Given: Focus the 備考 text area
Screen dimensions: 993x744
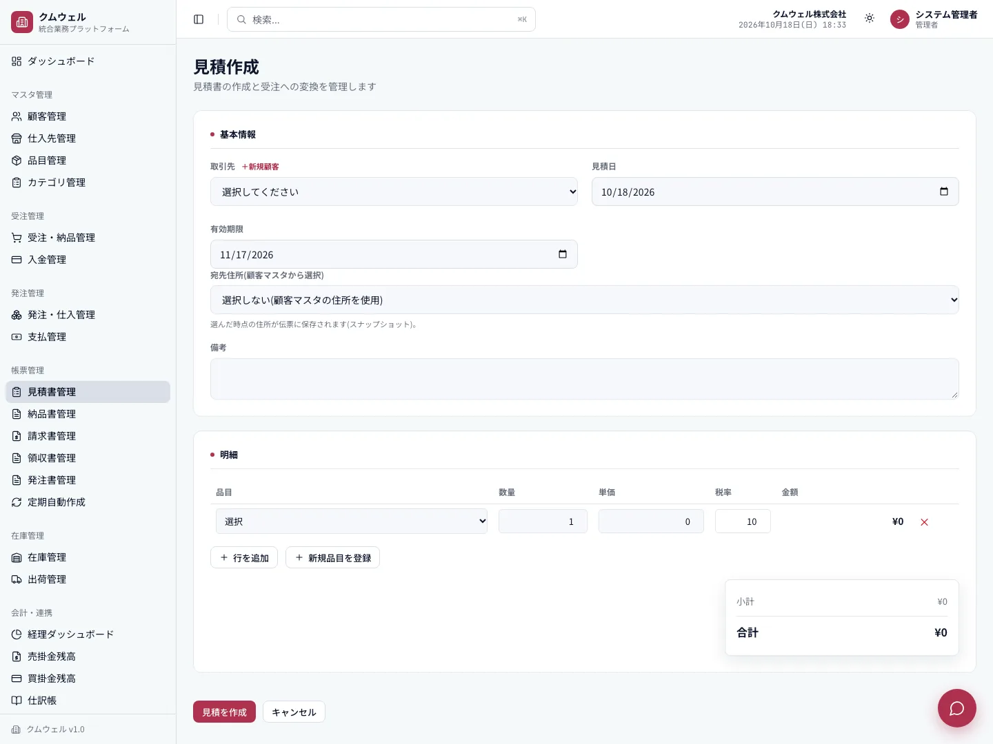Looking at the screenshot, I should click(x=584, y=379).
